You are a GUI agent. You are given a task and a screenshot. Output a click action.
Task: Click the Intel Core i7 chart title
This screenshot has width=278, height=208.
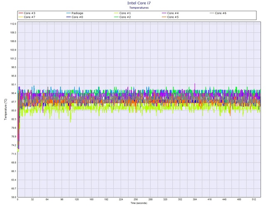[x=139, y=3]
